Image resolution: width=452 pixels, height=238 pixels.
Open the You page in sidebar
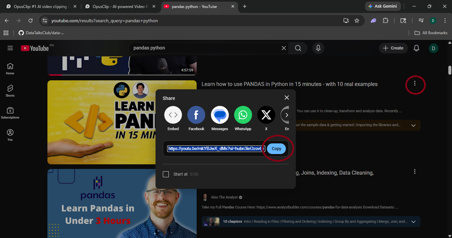10,135
